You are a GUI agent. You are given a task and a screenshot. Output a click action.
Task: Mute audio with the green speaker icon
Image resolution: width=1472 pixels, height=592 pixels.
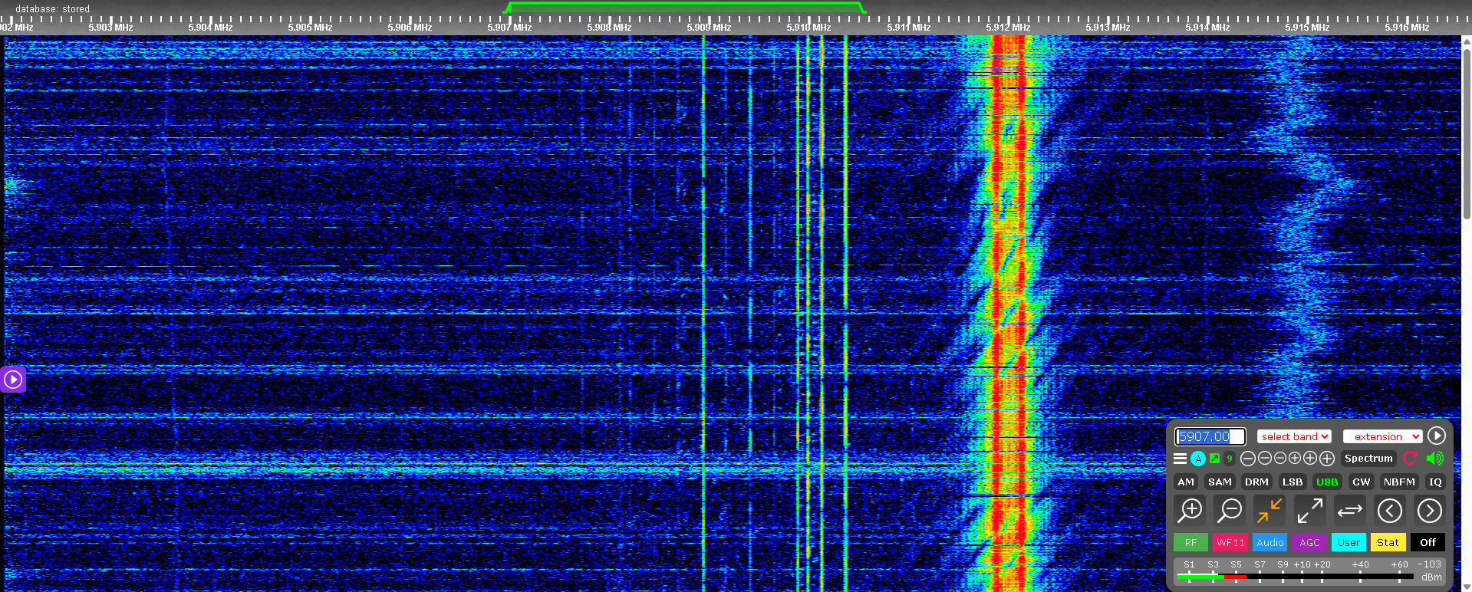(1434, 459)
